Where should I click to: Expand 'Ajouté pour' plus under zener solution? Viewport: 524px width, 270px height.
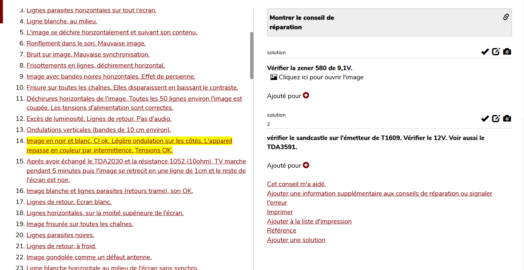[x=306, y=95]
